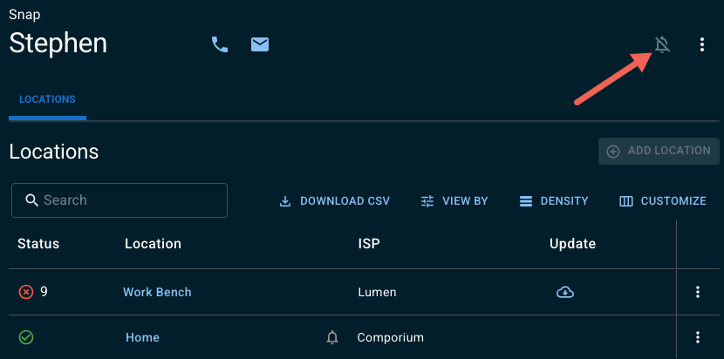Click the email envelope icon

click(260, 44)
